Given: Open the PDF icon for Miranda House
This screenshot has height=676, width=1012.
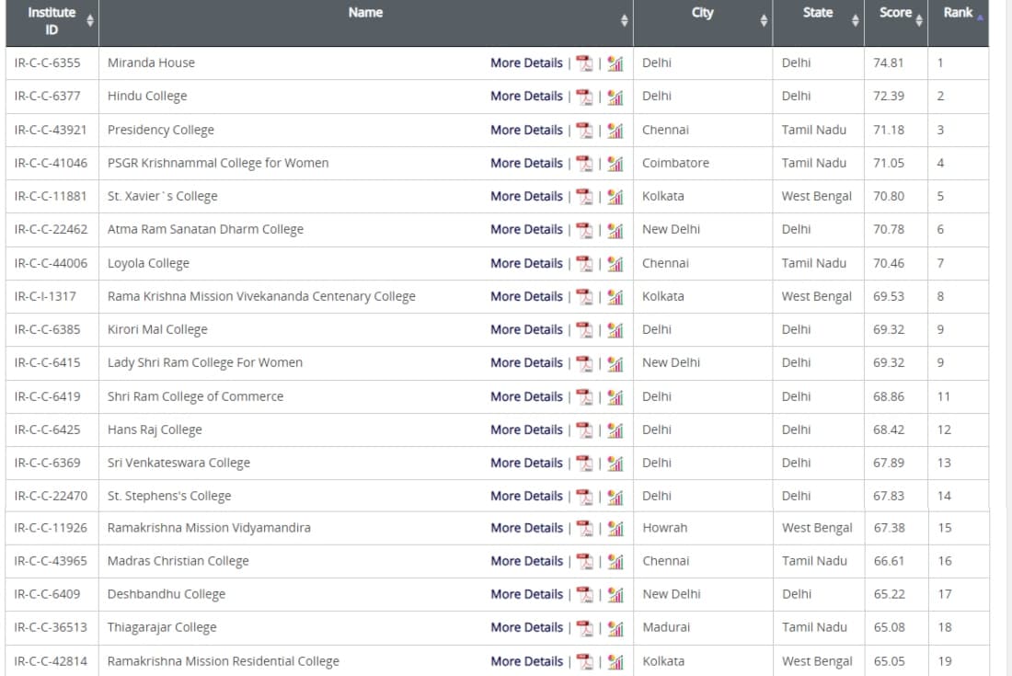Looking at the screenshot, I should pos(584,63).
